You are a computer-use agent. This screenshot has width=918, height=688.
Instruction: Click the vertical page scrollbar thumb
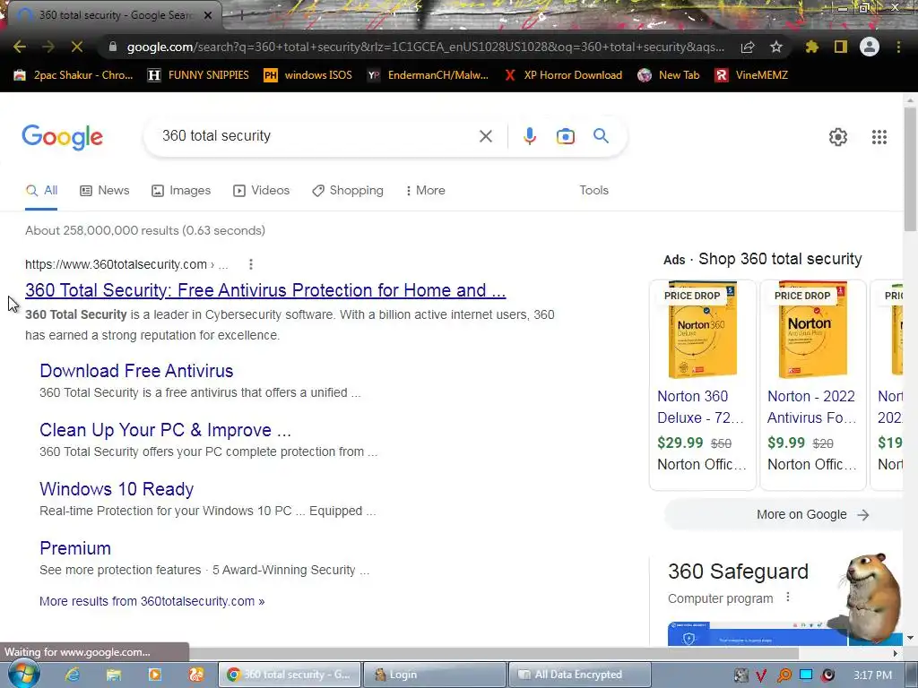point(910,169)
